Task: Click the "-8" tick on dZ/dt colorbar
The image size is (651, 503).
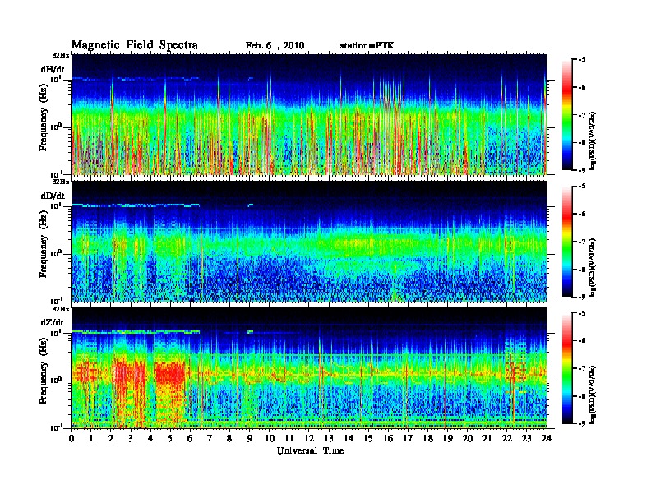Action: 582,396
